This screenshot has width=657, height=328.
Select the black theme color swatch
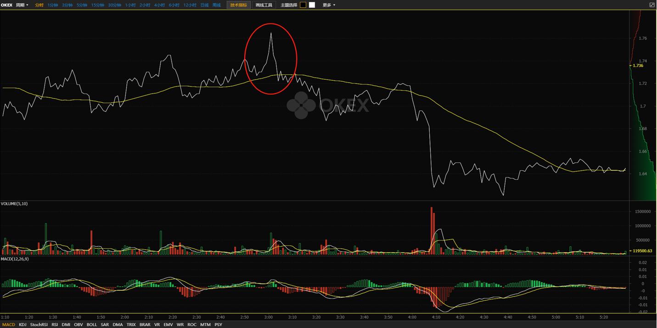click(x=303, y=5)
